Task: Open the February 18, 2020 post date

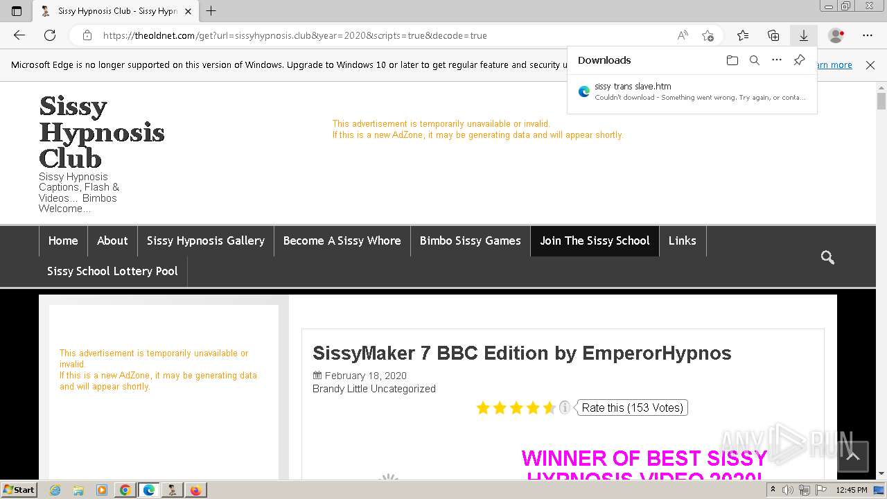Action: click(365, 376)
